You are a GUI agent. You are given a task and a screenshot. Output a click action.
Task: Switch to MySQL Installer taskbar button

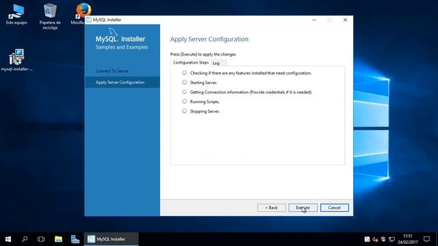[111, 239]
